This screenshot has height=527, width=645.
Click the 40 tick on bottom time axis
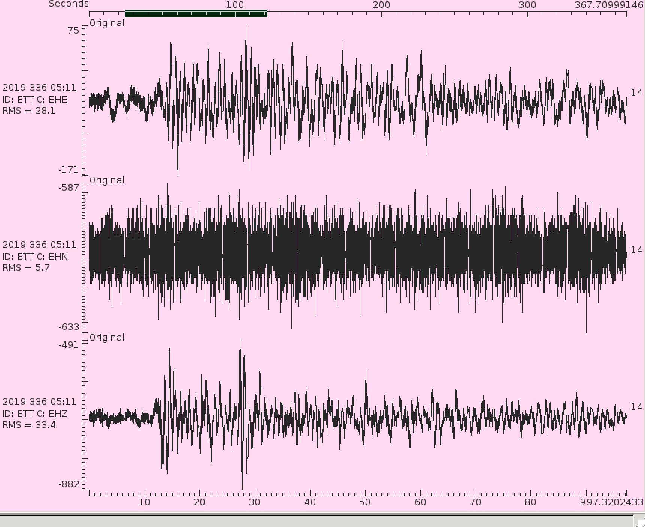(310, 502)
